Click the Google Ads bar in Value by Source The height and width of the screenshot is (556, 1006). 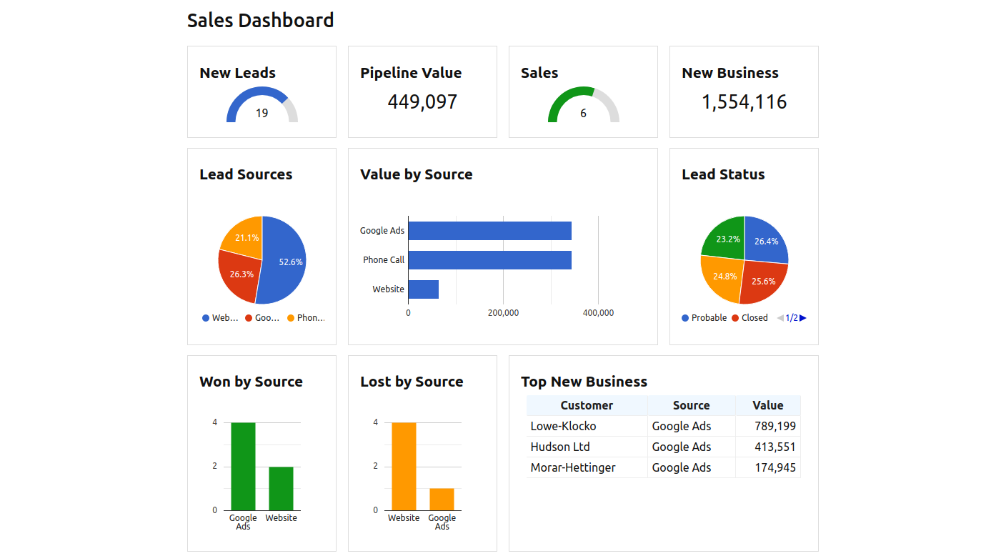(489, 231)
